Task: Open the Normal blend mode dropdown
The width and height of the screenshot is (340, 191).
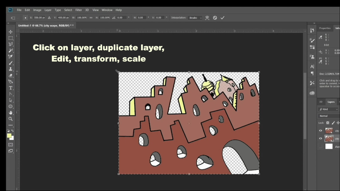Action: (328, 116)
